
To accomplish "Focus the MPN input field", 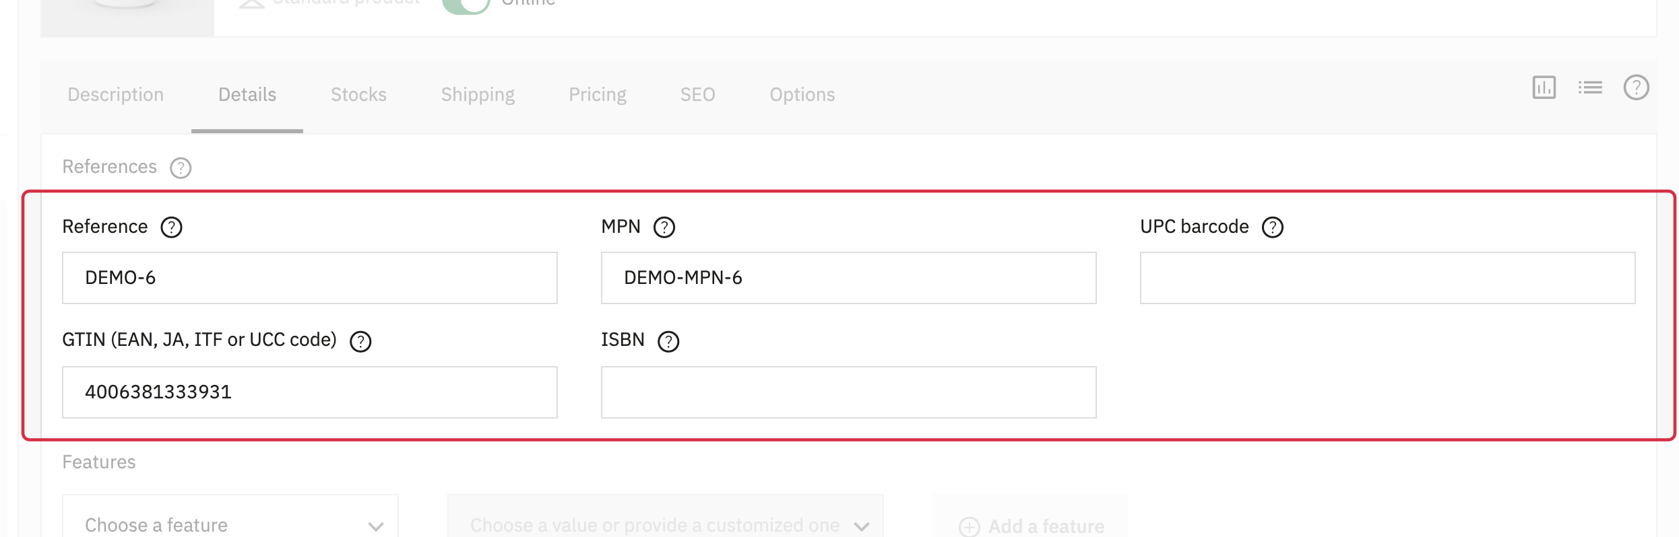I will coord(849,278).
